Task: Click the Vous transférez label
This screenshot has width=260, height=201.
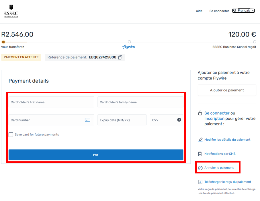Action: pos(13,47)
